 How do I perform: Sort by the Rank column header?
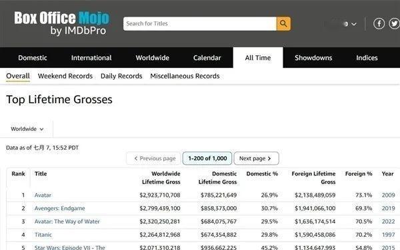point(18,174)
